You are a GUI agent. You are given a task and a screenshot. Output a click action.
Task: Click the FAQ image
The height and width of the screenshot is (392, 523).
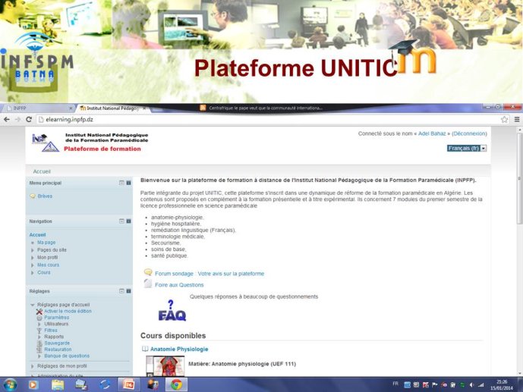point(172,311)
